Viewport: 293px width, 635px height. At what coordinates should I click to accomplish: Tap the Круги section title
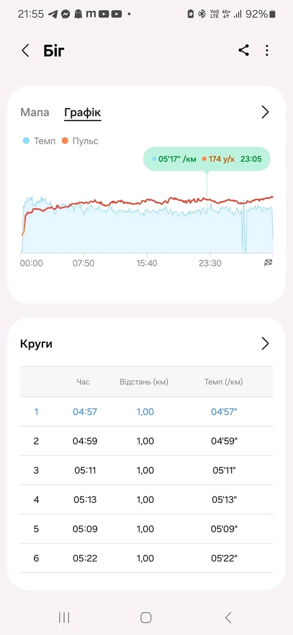tap(36, 344)
